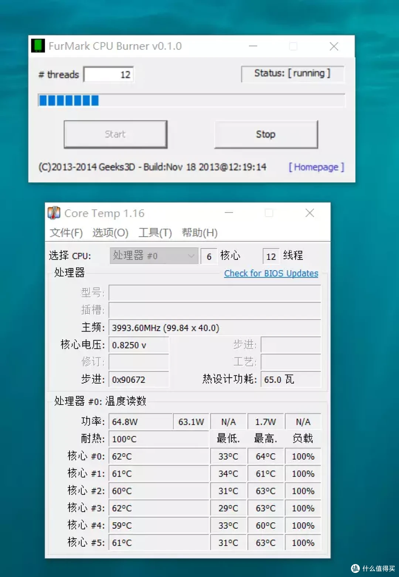Click core #3 current temperature 62°C
This screenshot has height=577, width=399.
click(159, 508)
